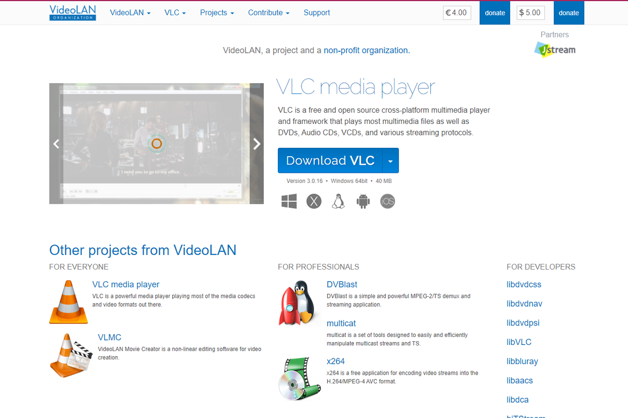
Task: Click the donate button beside the dollar amount
Action: (x=568, y=13)
